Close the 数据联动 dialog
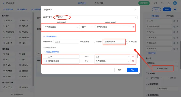The height and width of the screenshot is (97, 181). pyautogui.click(x=135, y=9)
